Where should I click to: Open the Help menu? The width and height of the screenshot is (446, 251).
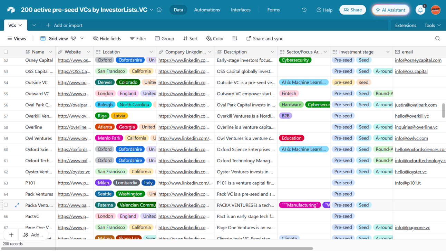pos(324,10)
